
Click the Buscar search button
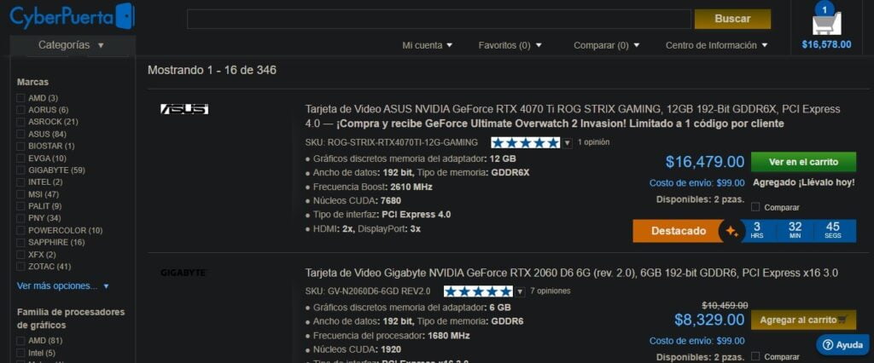[x=732, y=19]
